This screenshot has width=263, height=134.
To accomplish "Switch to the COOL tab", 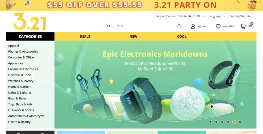I will [x=182, y=36].
